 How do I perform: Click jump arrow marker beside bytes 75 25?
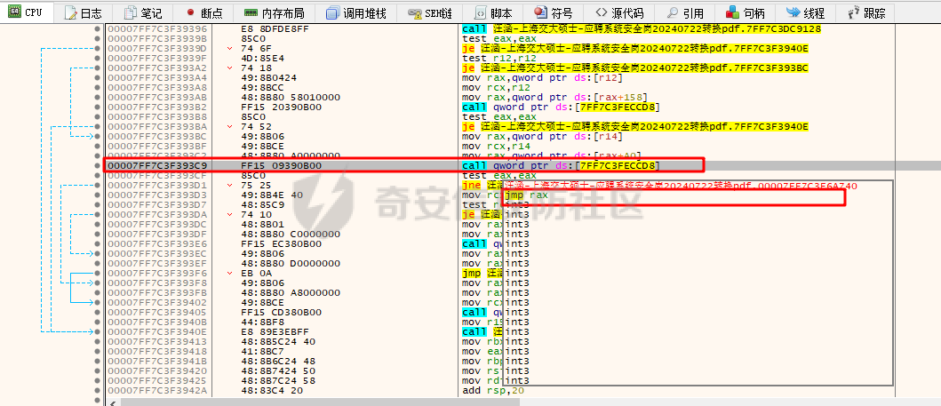(232, 185)
